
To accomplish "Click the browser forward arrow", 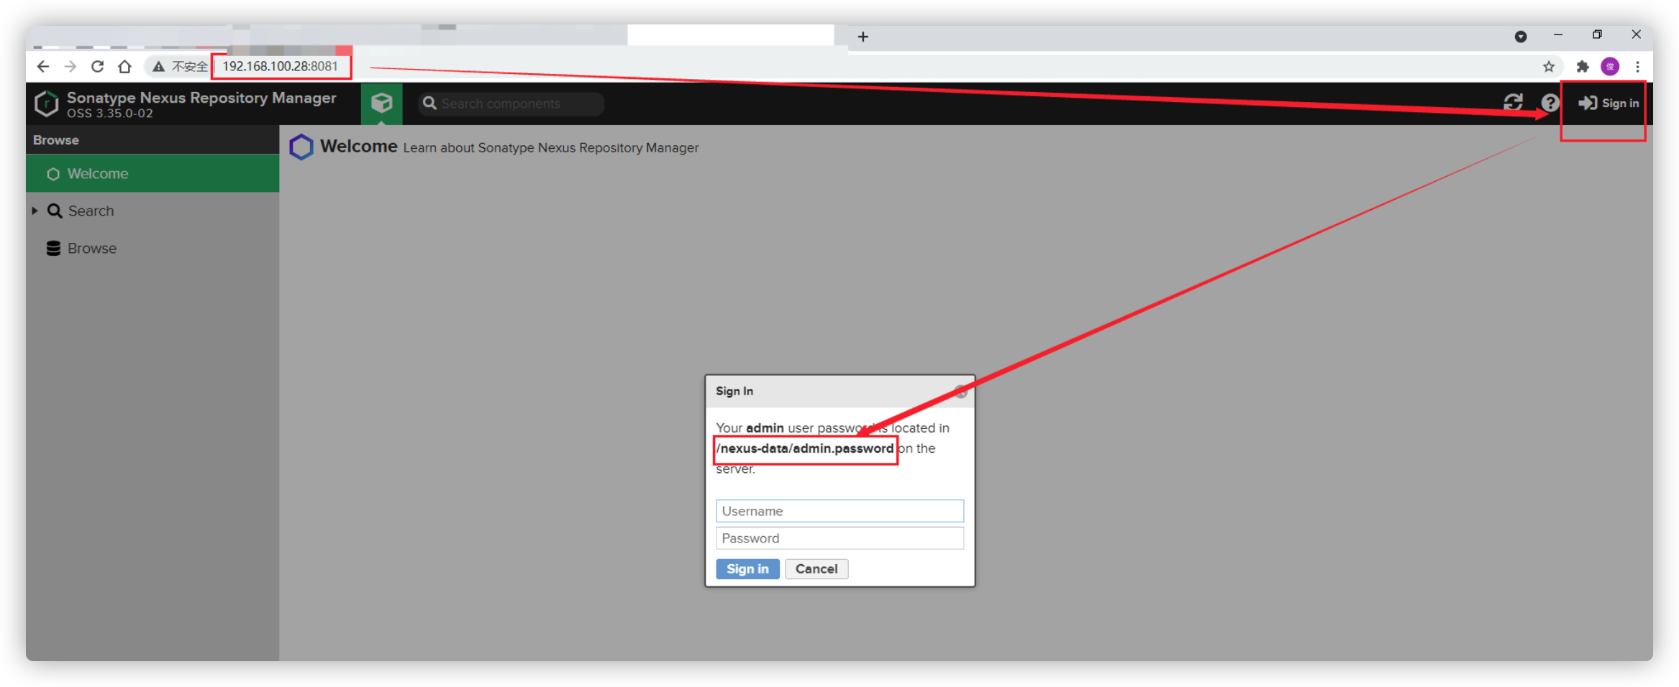I will (x=70, y=67).
